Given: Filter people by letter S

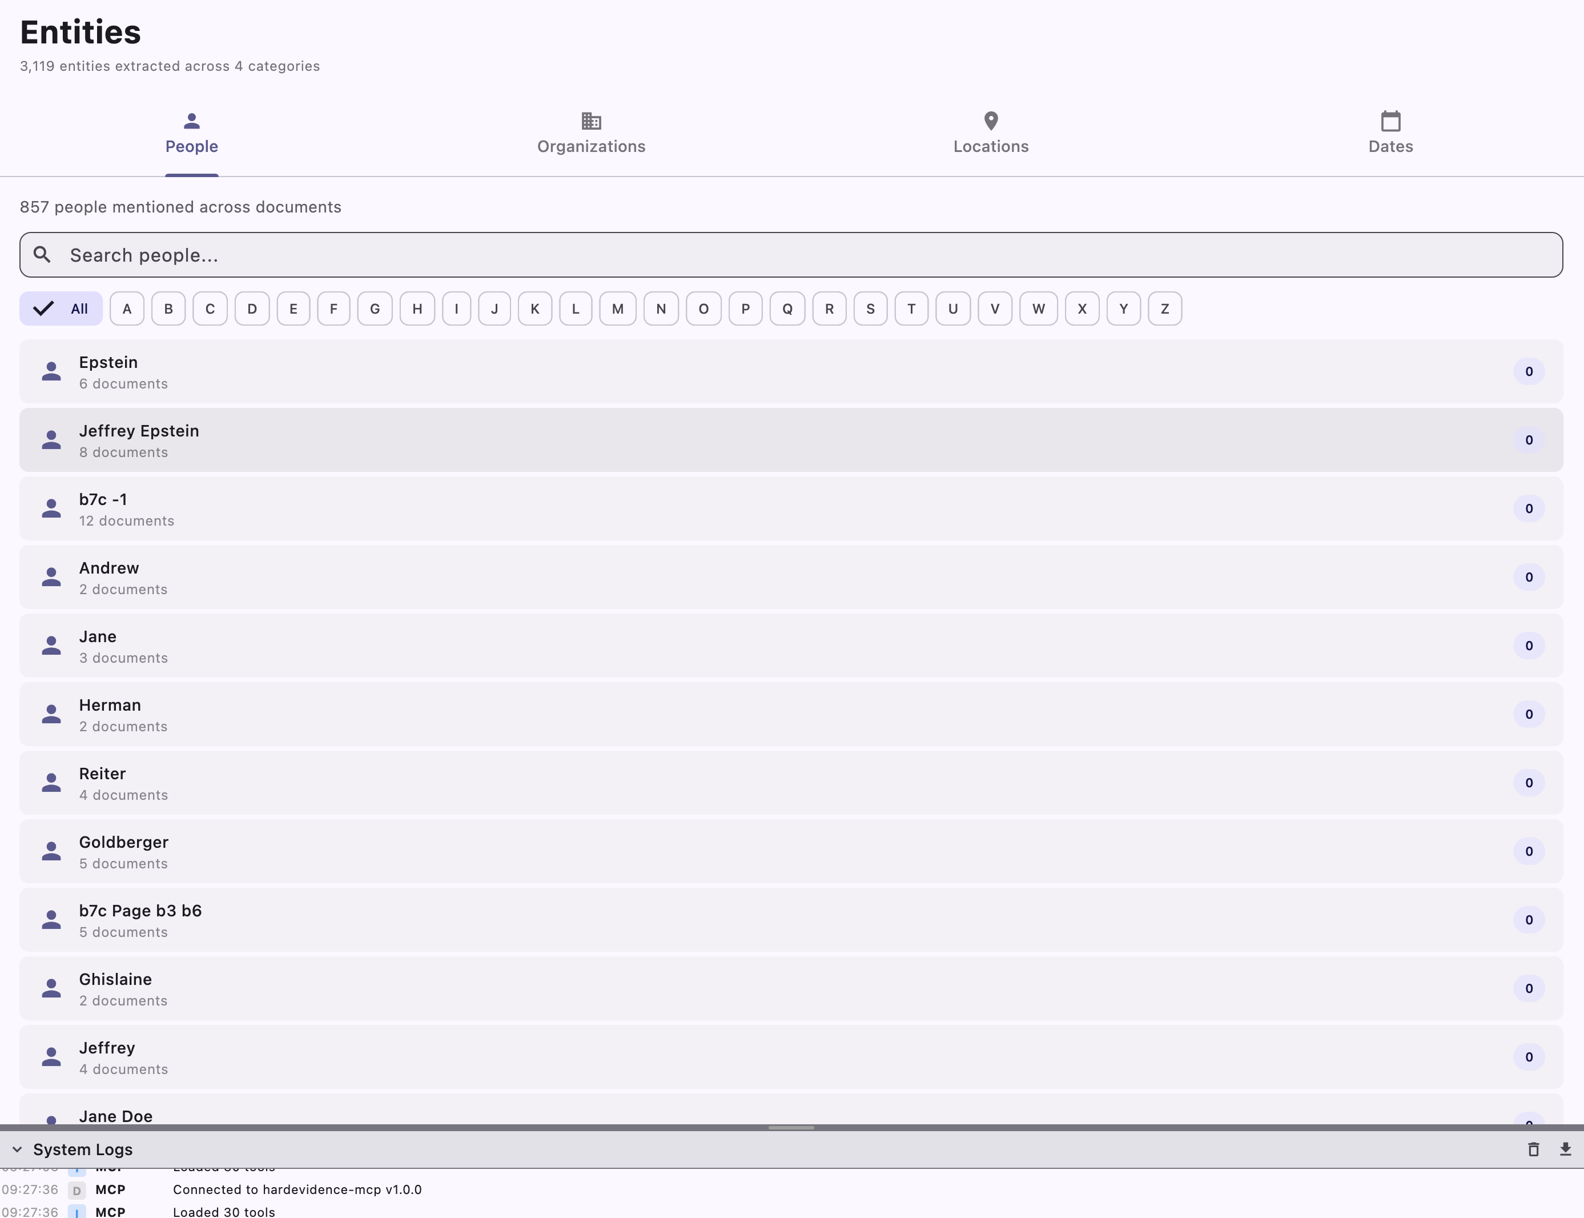Looking at the screenshot, I should pyautogui.click(x=870, y=309).
